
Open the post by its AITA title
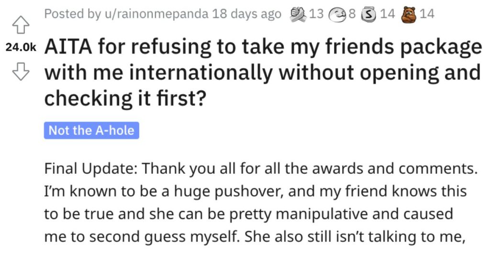(263, 72)
